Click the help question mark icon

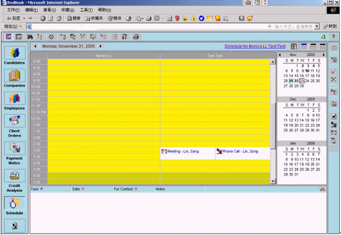pos(334,37)
